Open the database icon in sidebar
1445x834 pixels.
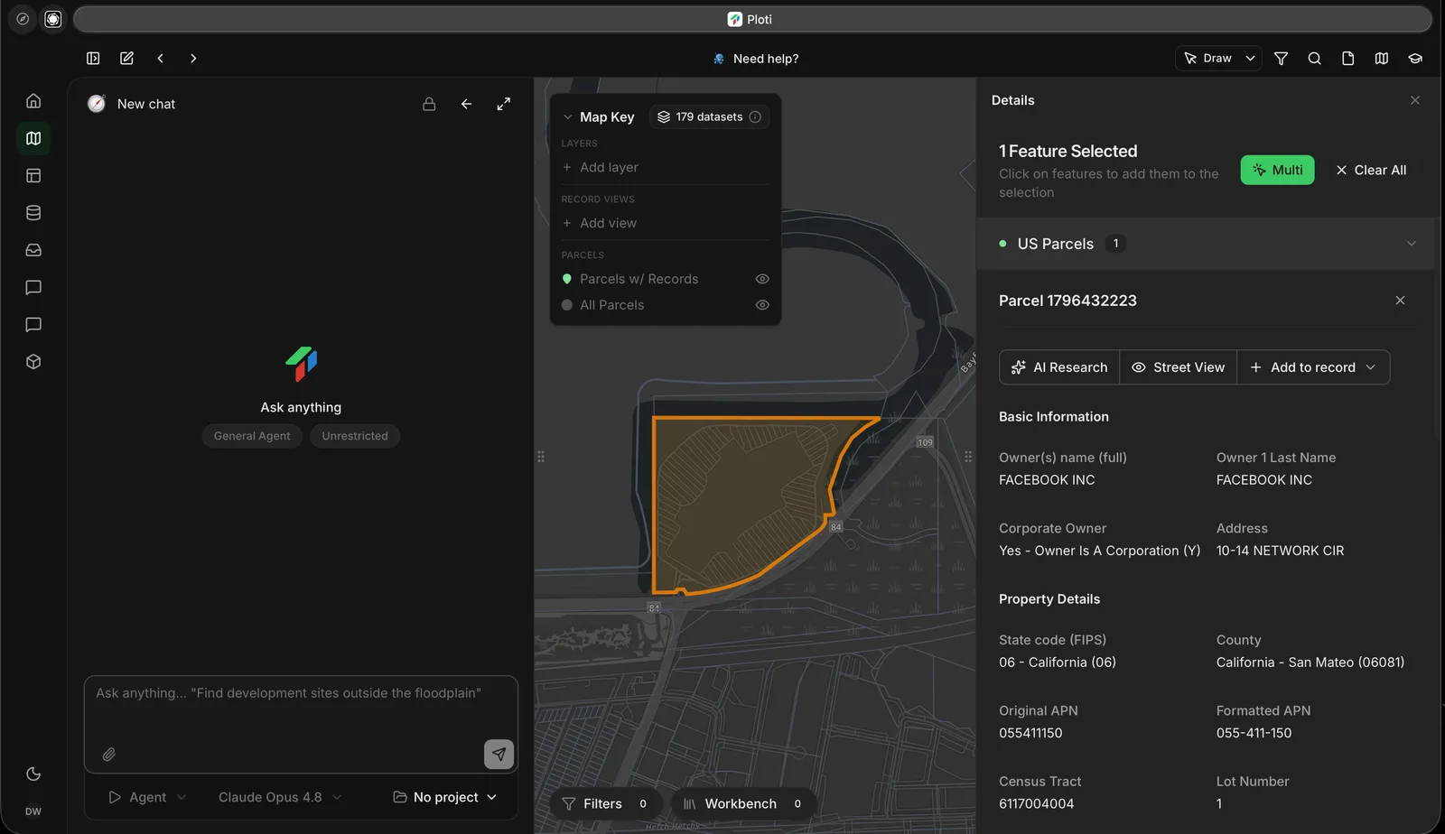click(33, 213)
